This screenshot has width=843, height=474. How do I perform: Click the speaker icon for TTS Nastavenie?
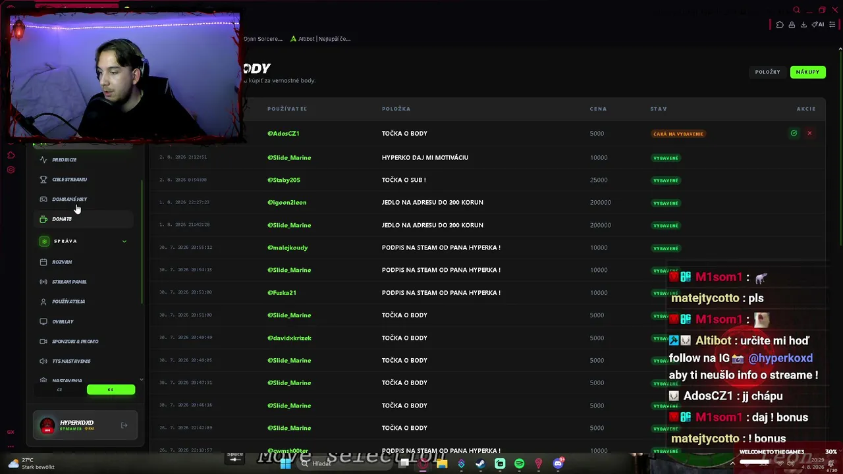[43, 361]
